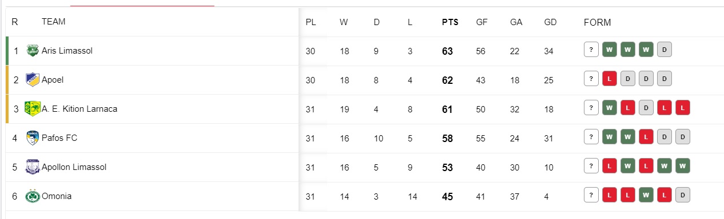The width and height of the screenshot is (724, 219).
Task: Open the Pafos FC team link
Action: 59,138
